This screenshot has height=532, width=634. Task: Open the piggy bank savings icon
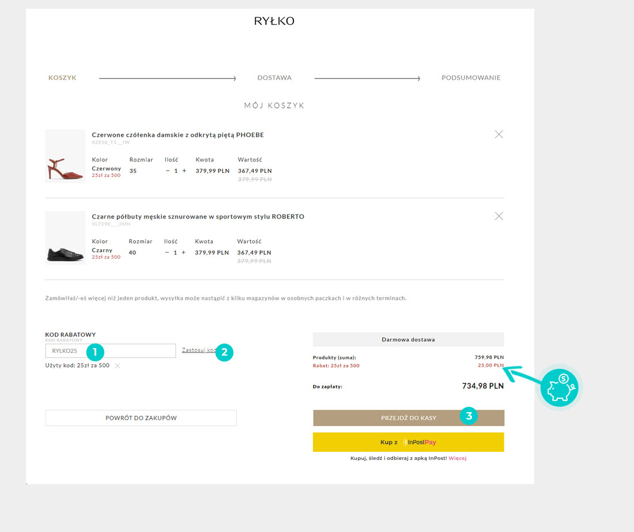tap(560, 388)
